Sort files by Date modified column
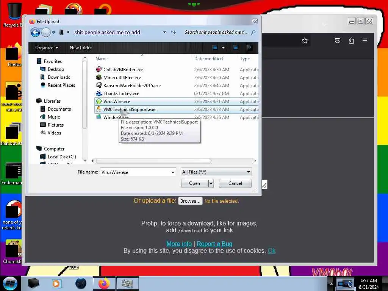The height and width of the screenshot is (291, 388). [x=208, y=59]
